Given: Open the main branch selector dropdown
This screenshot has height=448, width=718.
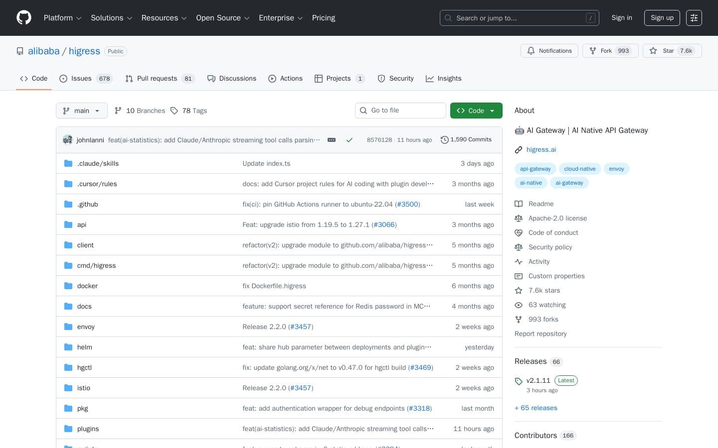Looking at the screenshot, I should tap(81, 111).
